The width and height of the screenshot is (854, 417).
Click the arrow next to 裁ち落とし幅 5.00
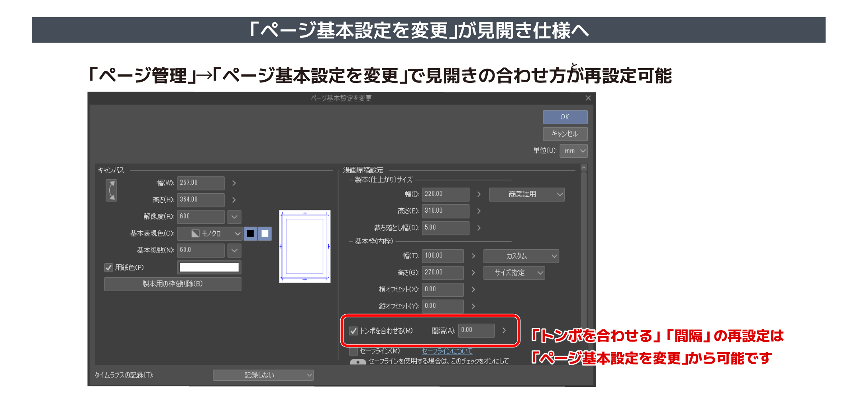(479, 228)
